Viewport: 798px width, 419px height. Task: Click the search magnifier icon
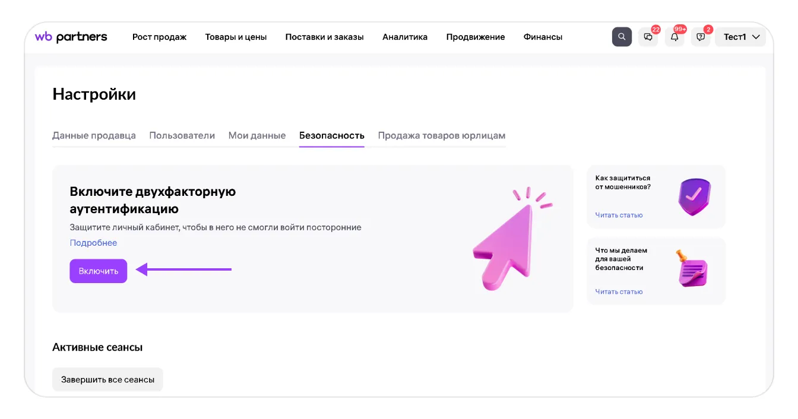pos(622,37)
